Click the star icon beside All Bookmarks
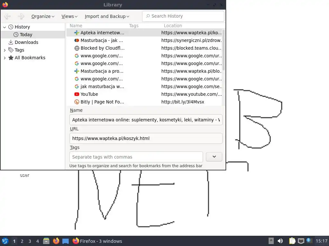329x246 pixels. pos(11,58)
